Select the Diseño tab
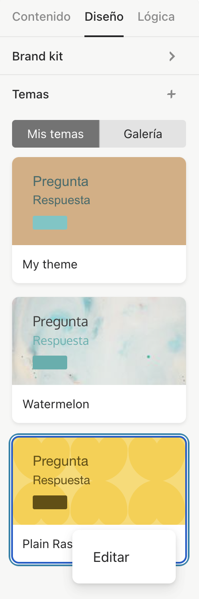This screenshot has height=599, width=199. click(104, 17)
